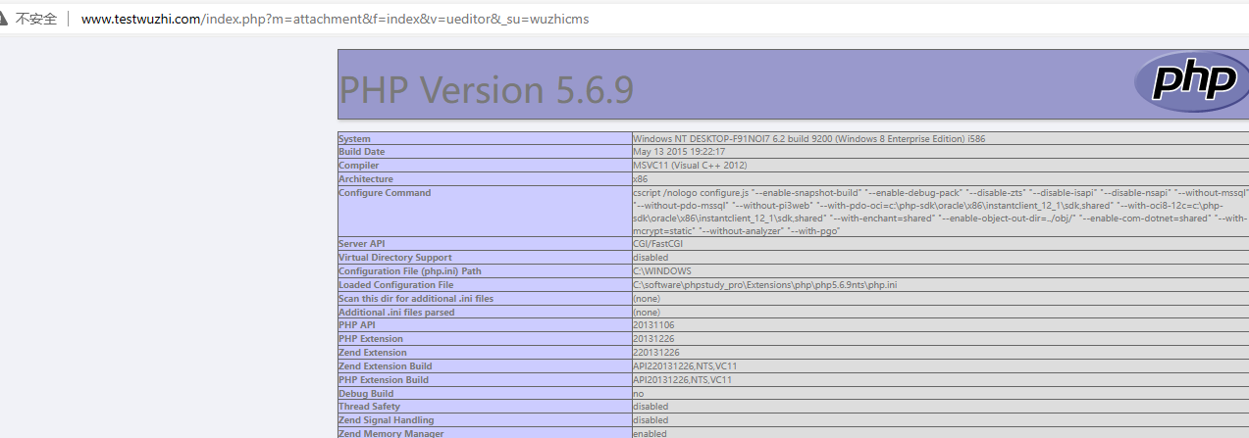
Task: Click the URL in the address bar
Action: coord(335,19)
